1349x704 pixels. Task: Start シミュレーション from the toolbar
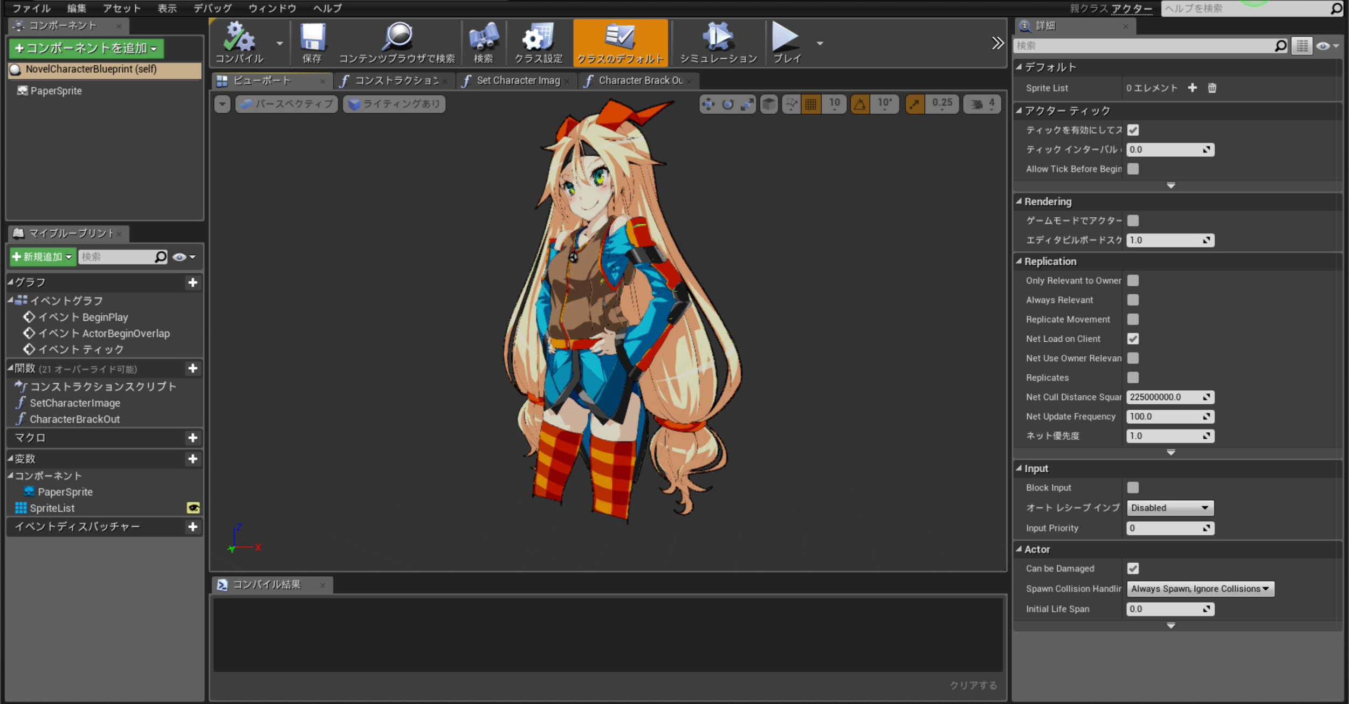click(718, 43)
